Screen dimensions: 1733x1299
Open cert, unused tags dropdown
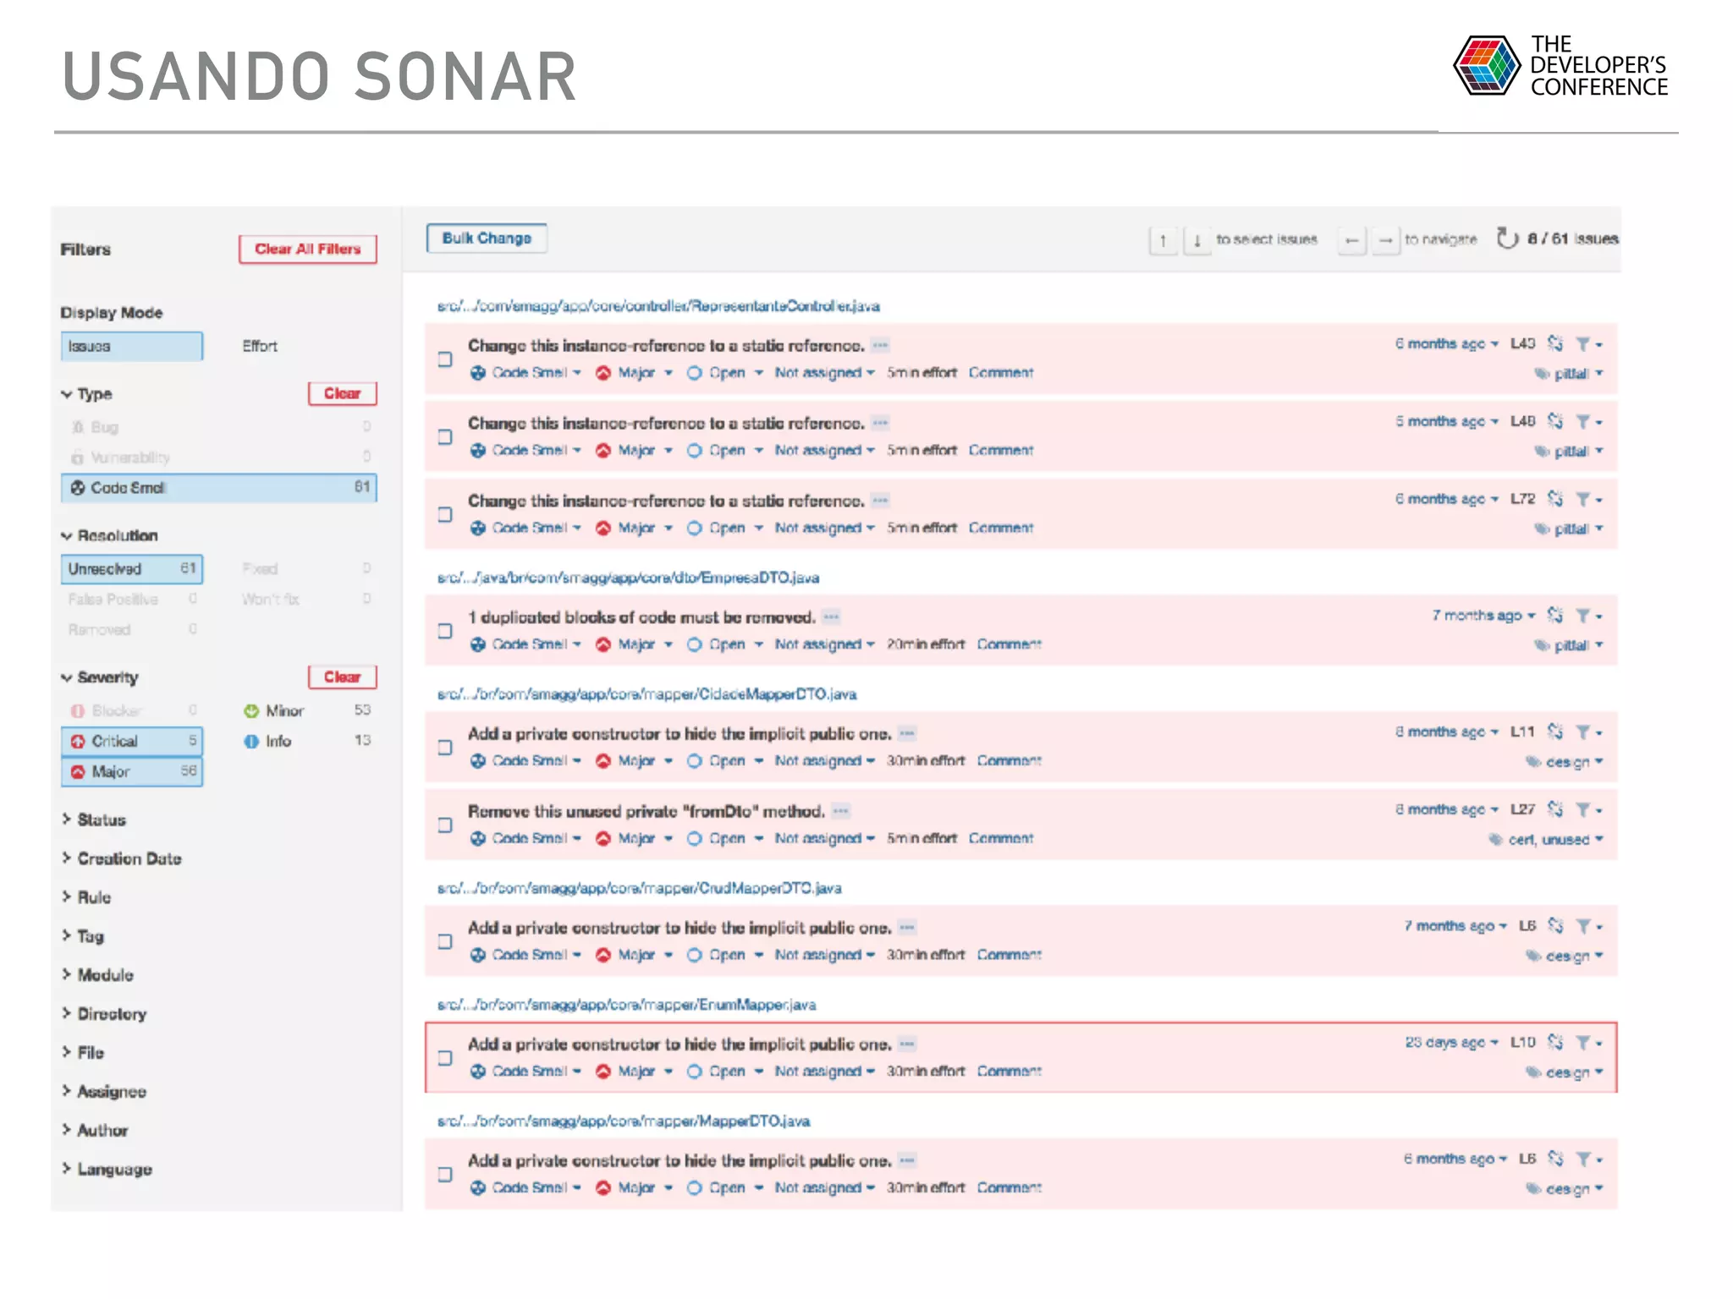tap(1546, 840)
